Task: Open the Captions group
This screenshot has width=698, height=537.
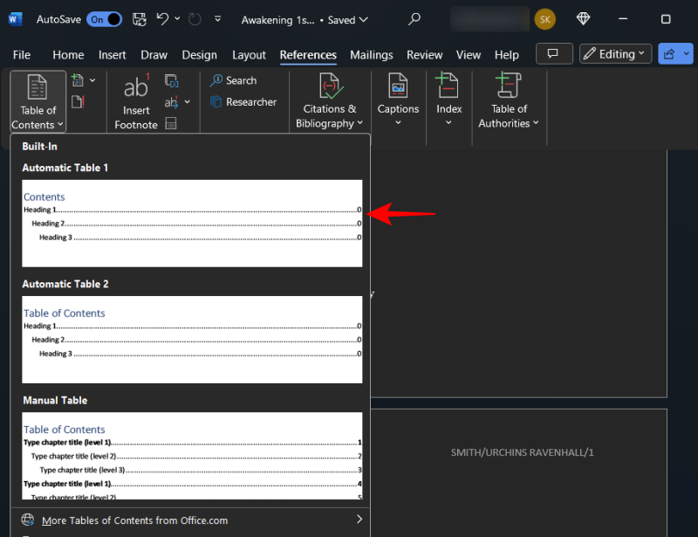Action: click(398, 100)
